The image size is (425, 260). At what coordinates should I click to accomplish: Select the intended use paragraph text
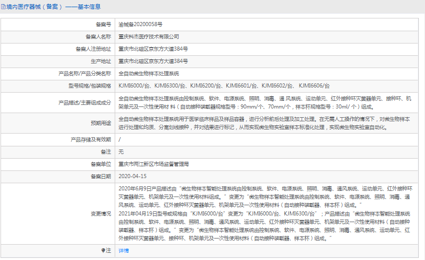point(264,123)
